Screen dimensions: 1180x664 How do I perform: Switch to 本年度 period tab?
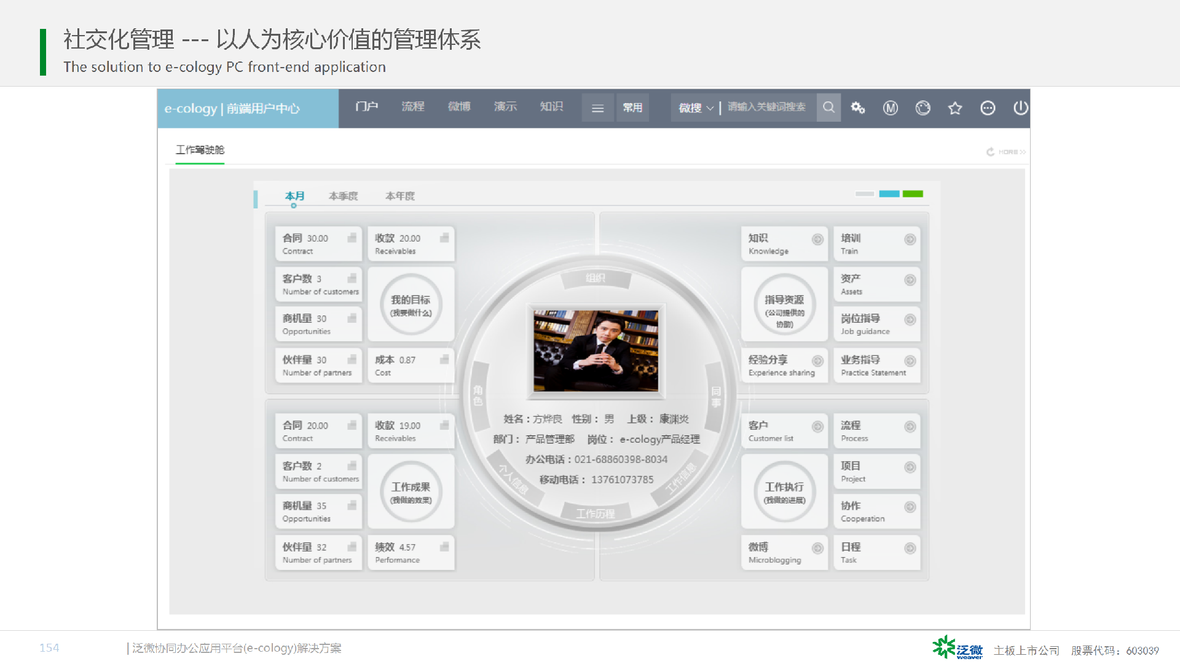tap(400, 196)
